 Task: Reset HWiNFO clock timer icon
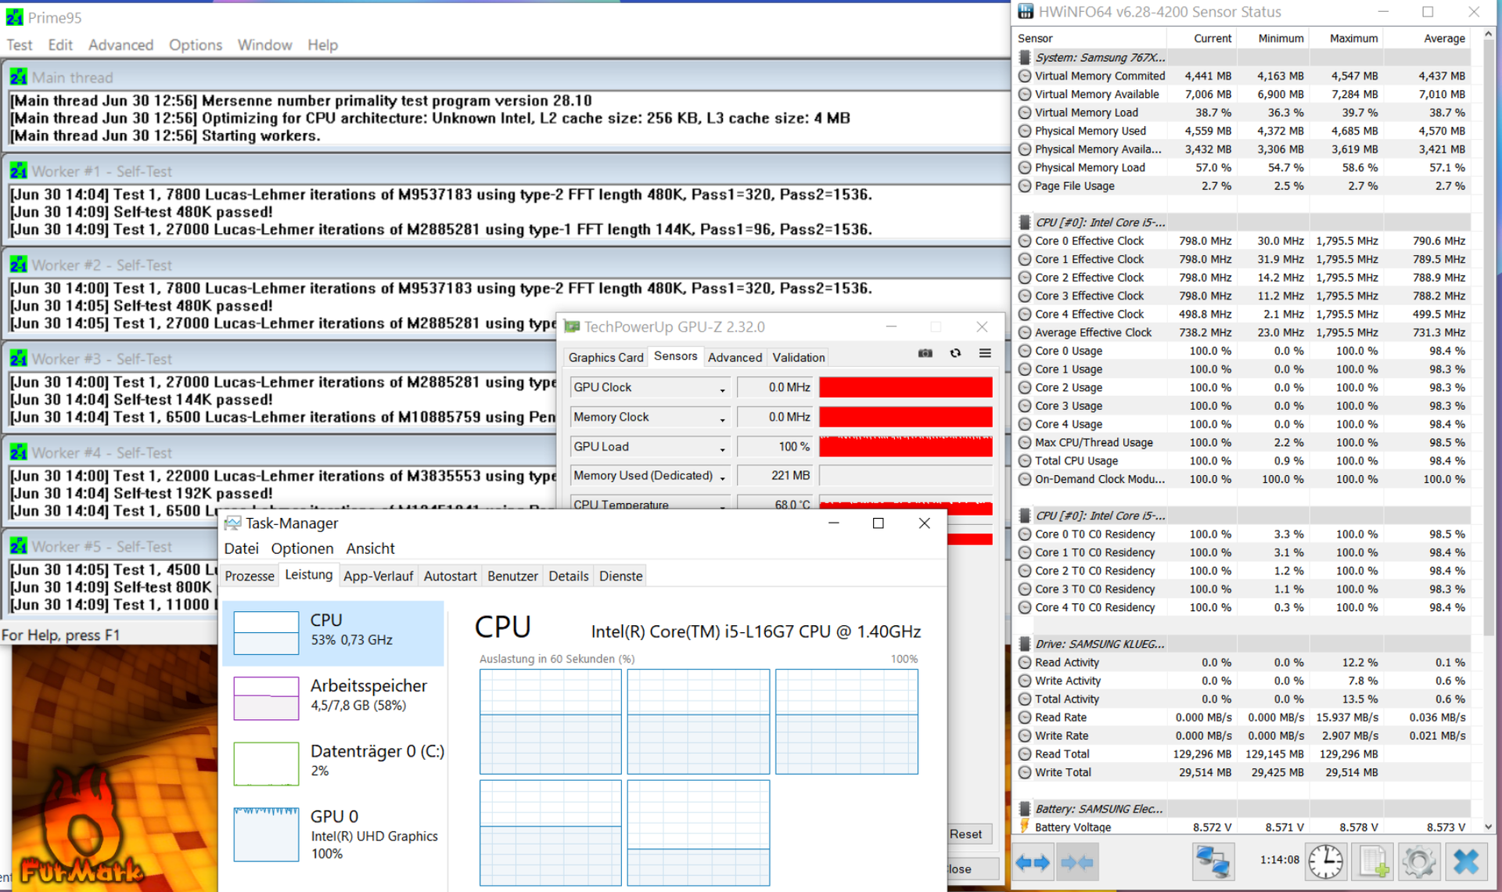click(1326, 861)
